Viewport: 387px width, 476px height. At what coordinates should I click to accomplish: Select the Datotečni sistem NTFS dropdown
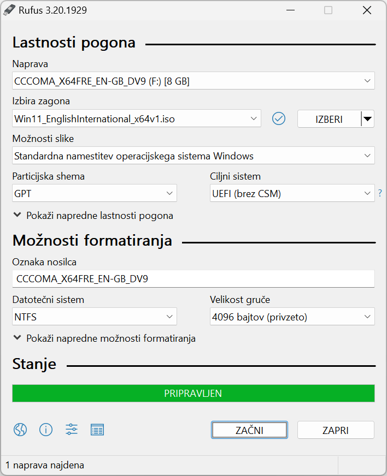coord(94,317)
